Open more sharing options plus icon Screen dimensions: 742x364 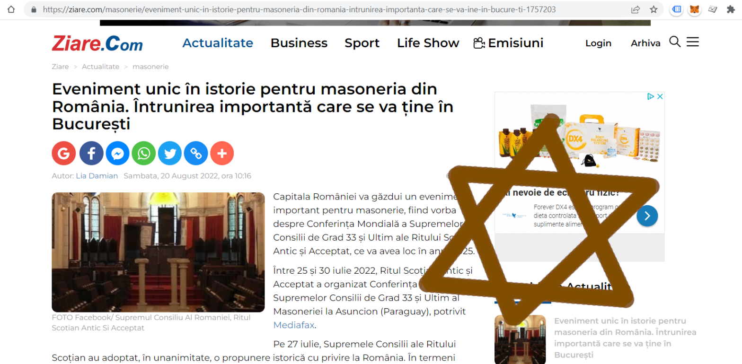(222, 153)
